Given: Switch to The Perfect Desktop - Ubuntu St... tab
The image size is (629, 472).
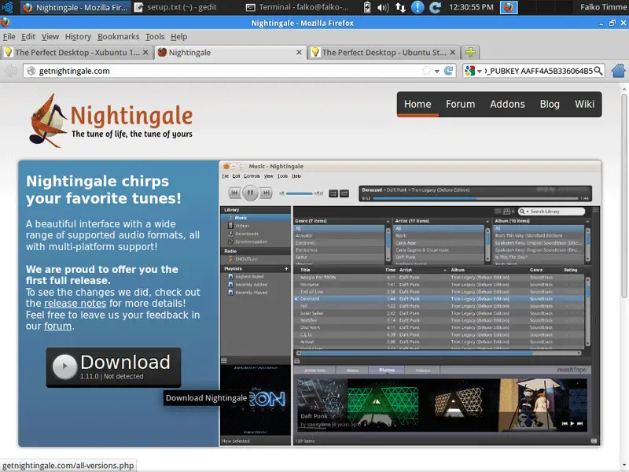Looking at the screenshot, I should click(384, 52).
